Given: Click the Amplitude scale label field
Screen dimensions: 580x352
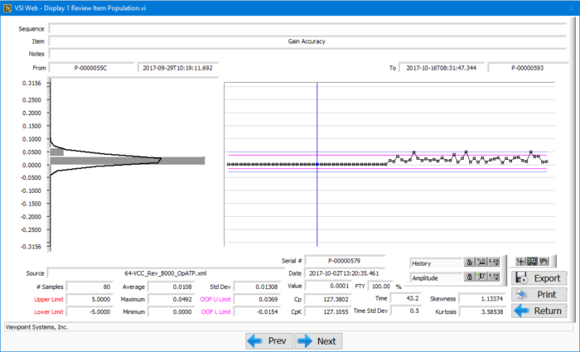Looking at the screenshot, I should [x=437, y=277].
